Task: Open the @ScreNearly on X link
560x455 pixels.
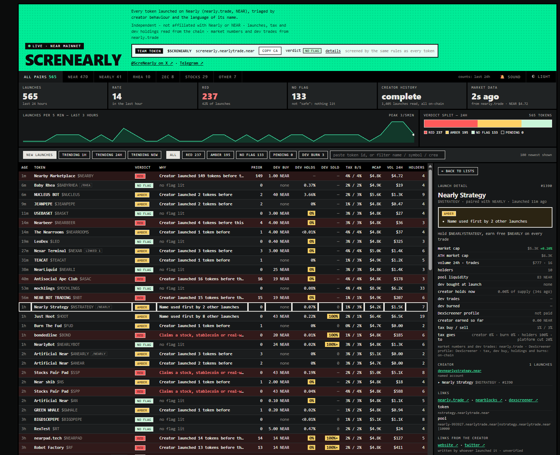Action: coord(152,63)
